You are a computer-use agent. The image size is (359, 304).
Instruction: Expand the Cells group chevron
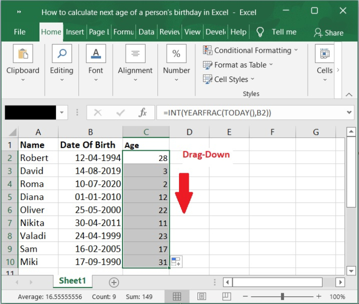(x=325, y=80)
